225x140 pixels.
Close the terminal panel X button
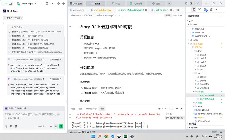coord(181,109)
